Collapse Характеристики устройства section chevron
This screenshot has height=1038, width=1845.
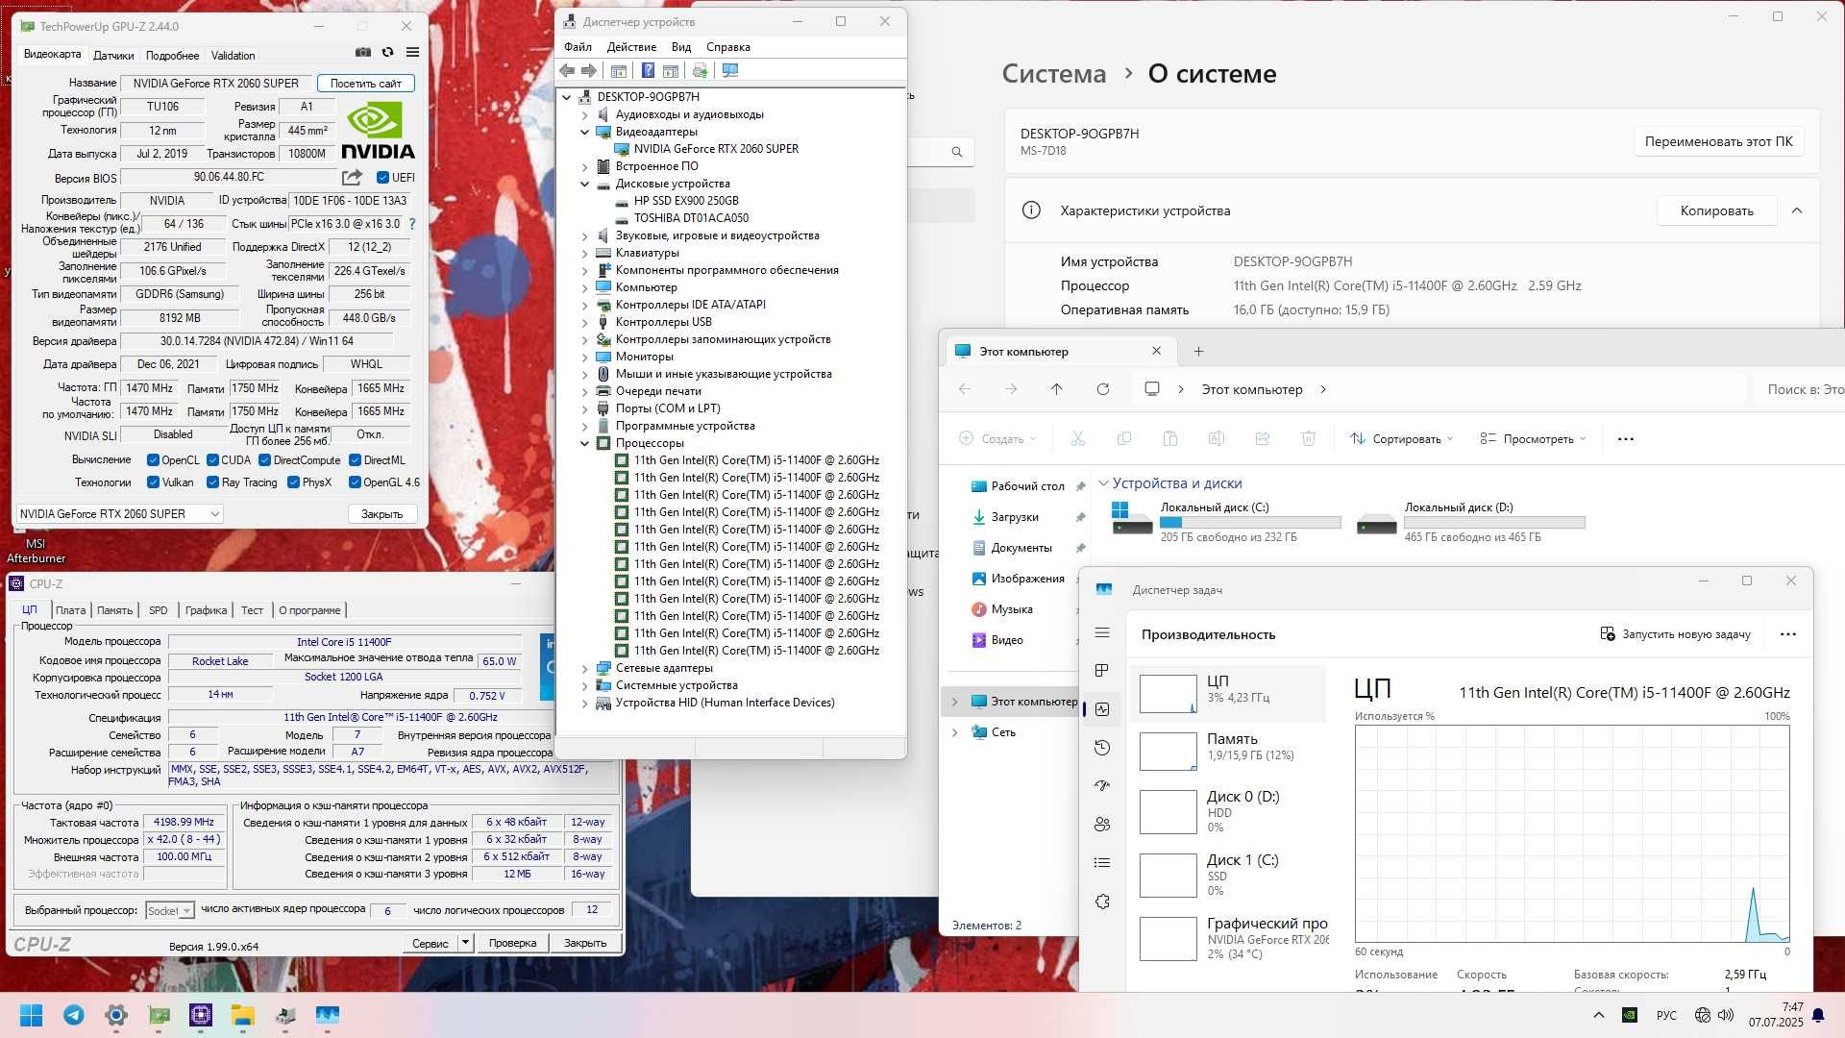click(x=1797, y=210)
